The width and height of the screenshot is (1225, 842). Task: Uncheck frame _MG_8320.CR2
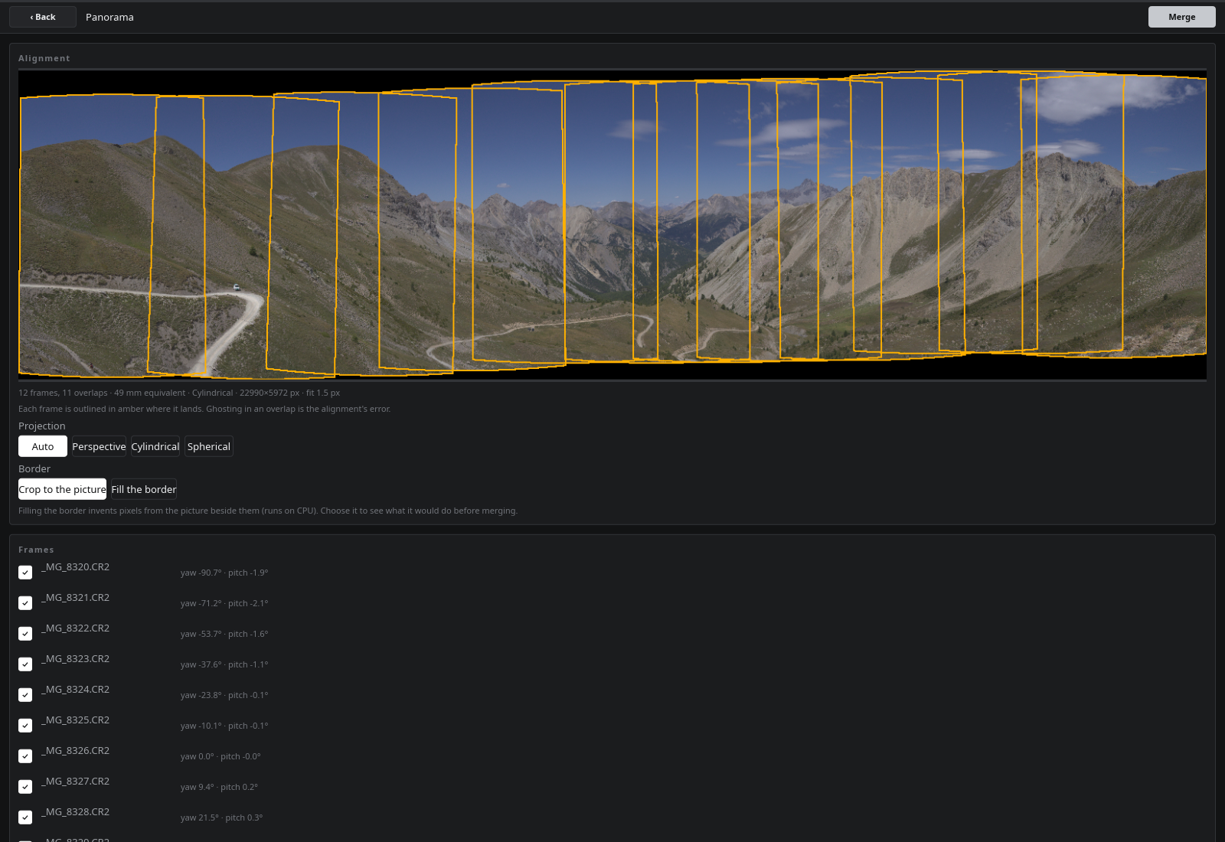25,573
